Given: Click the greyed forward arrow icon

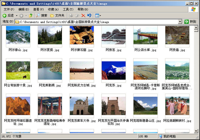Looking at the screenshot, I should 21,16.
